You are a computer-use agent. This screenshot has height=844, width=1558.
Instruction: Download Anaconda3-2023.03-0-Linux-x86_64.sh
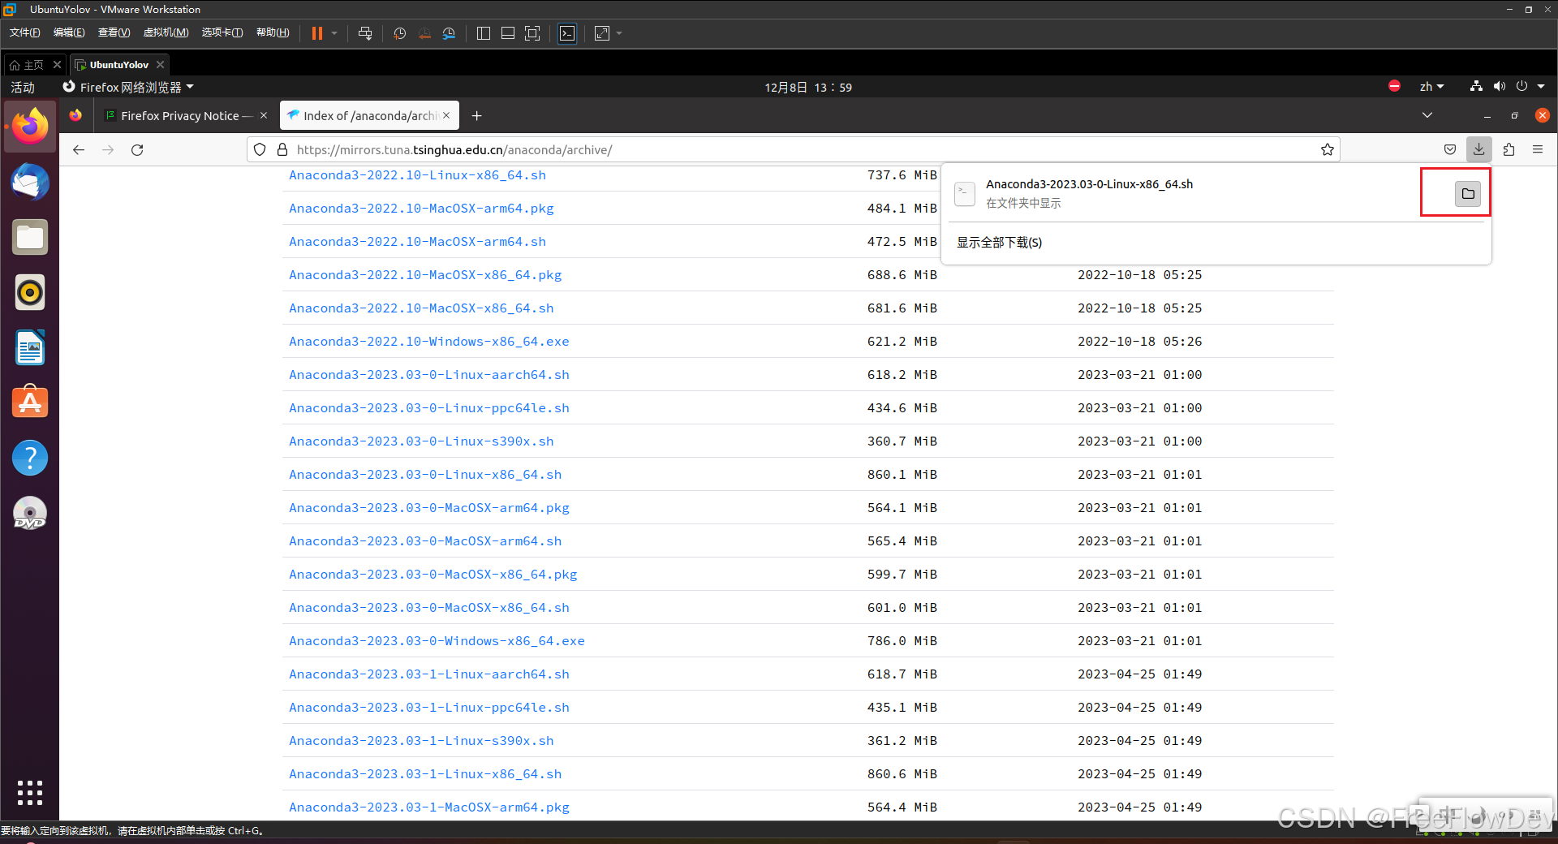(425, 474)
